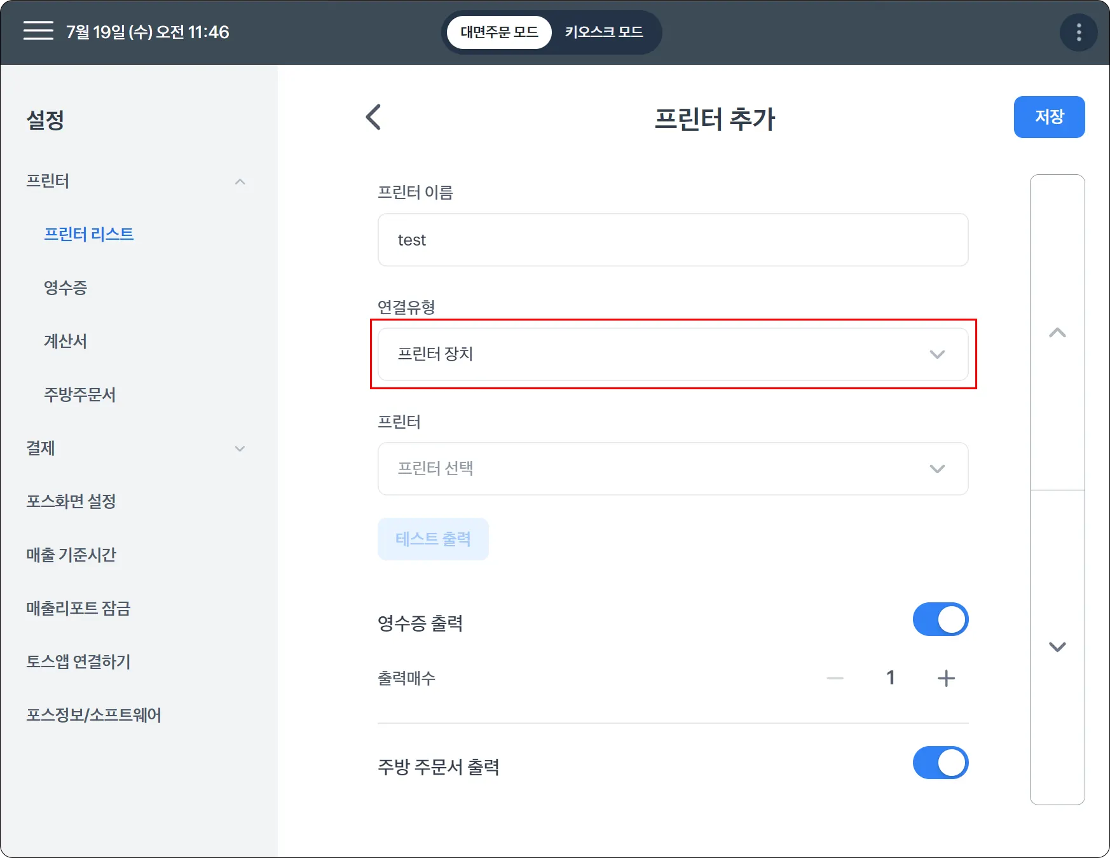The height and width of the screenshot is (858, 1110).
Task: Go back using the left arrow icon
Action: point(374,117)
